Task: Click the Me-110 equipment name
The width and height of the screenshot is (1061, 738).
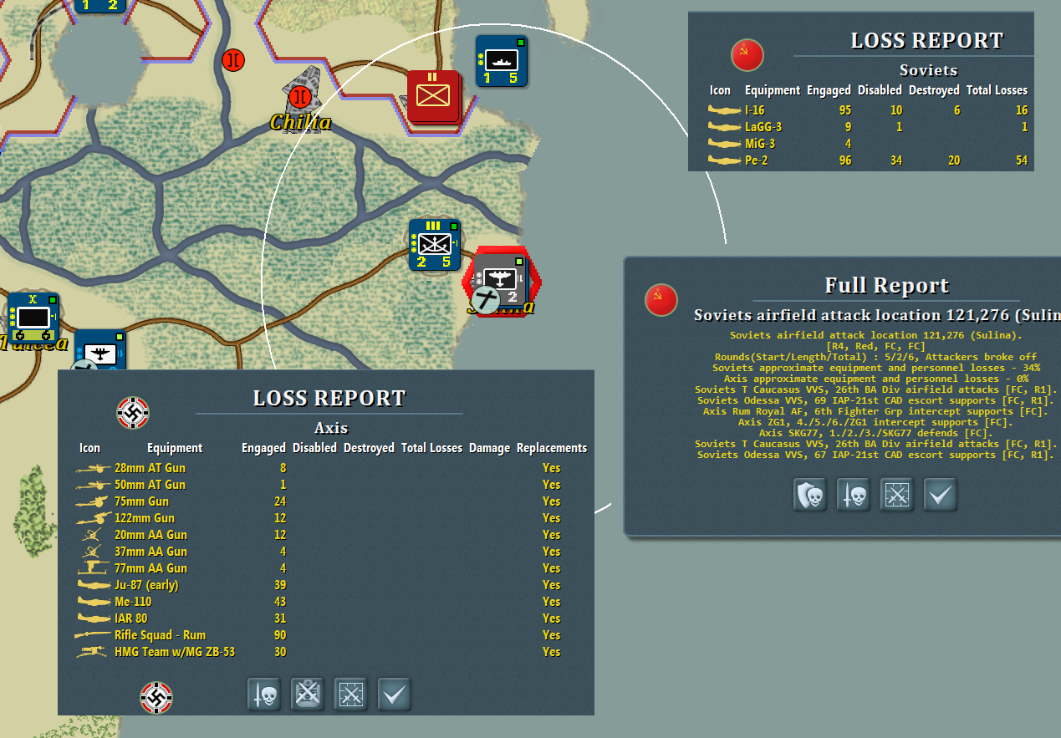Action: click(x=133, y=602)
